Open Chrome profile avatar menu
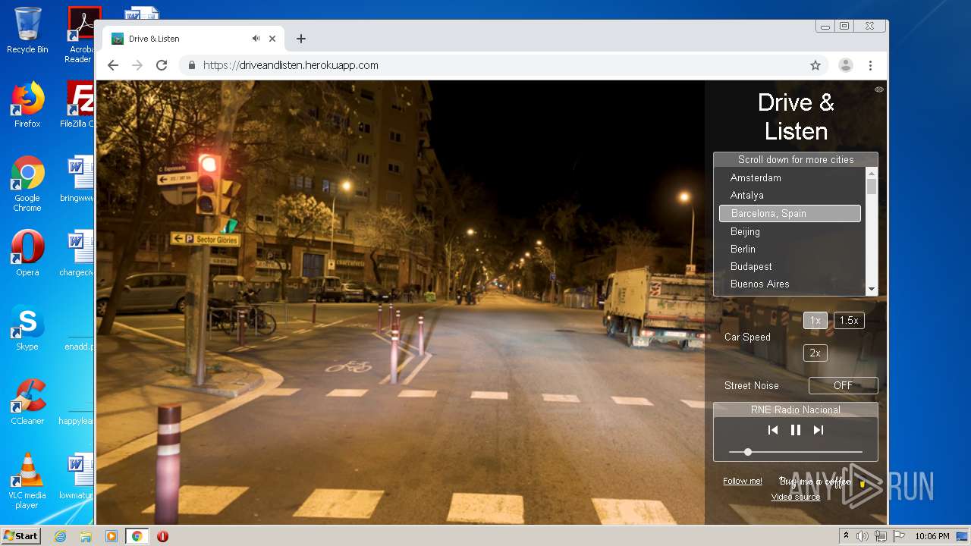The image size is (971, 546). pyautogui.click(x=846, y=65)
